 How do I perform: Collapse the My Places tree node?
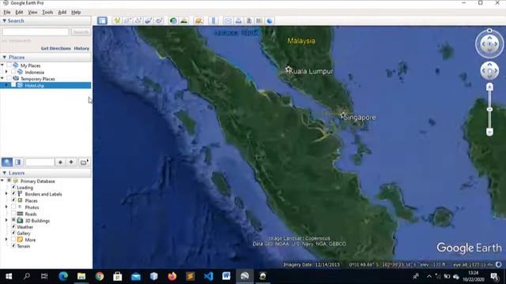point(2,65)
